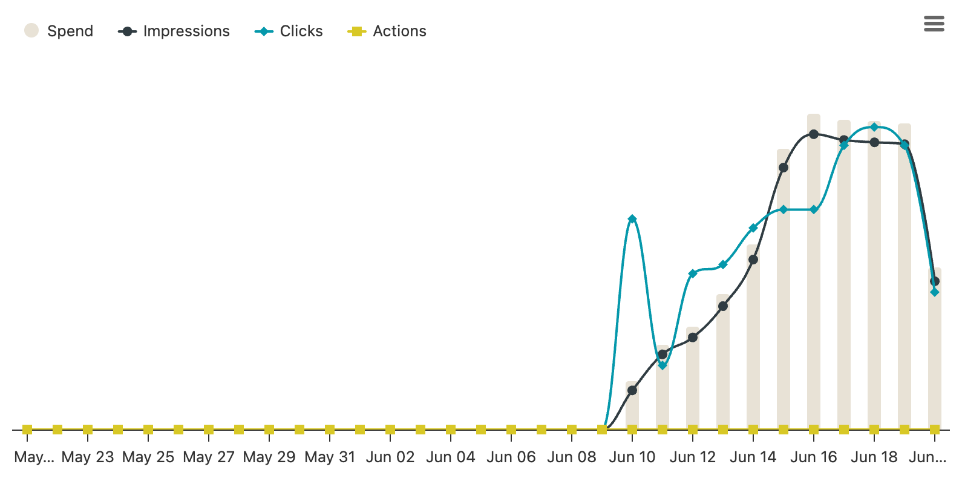Image resolution: width=962 pixels, height=484 pixels.
Task: Click the May 29 x-axis date label
Action: click(269, 457)
